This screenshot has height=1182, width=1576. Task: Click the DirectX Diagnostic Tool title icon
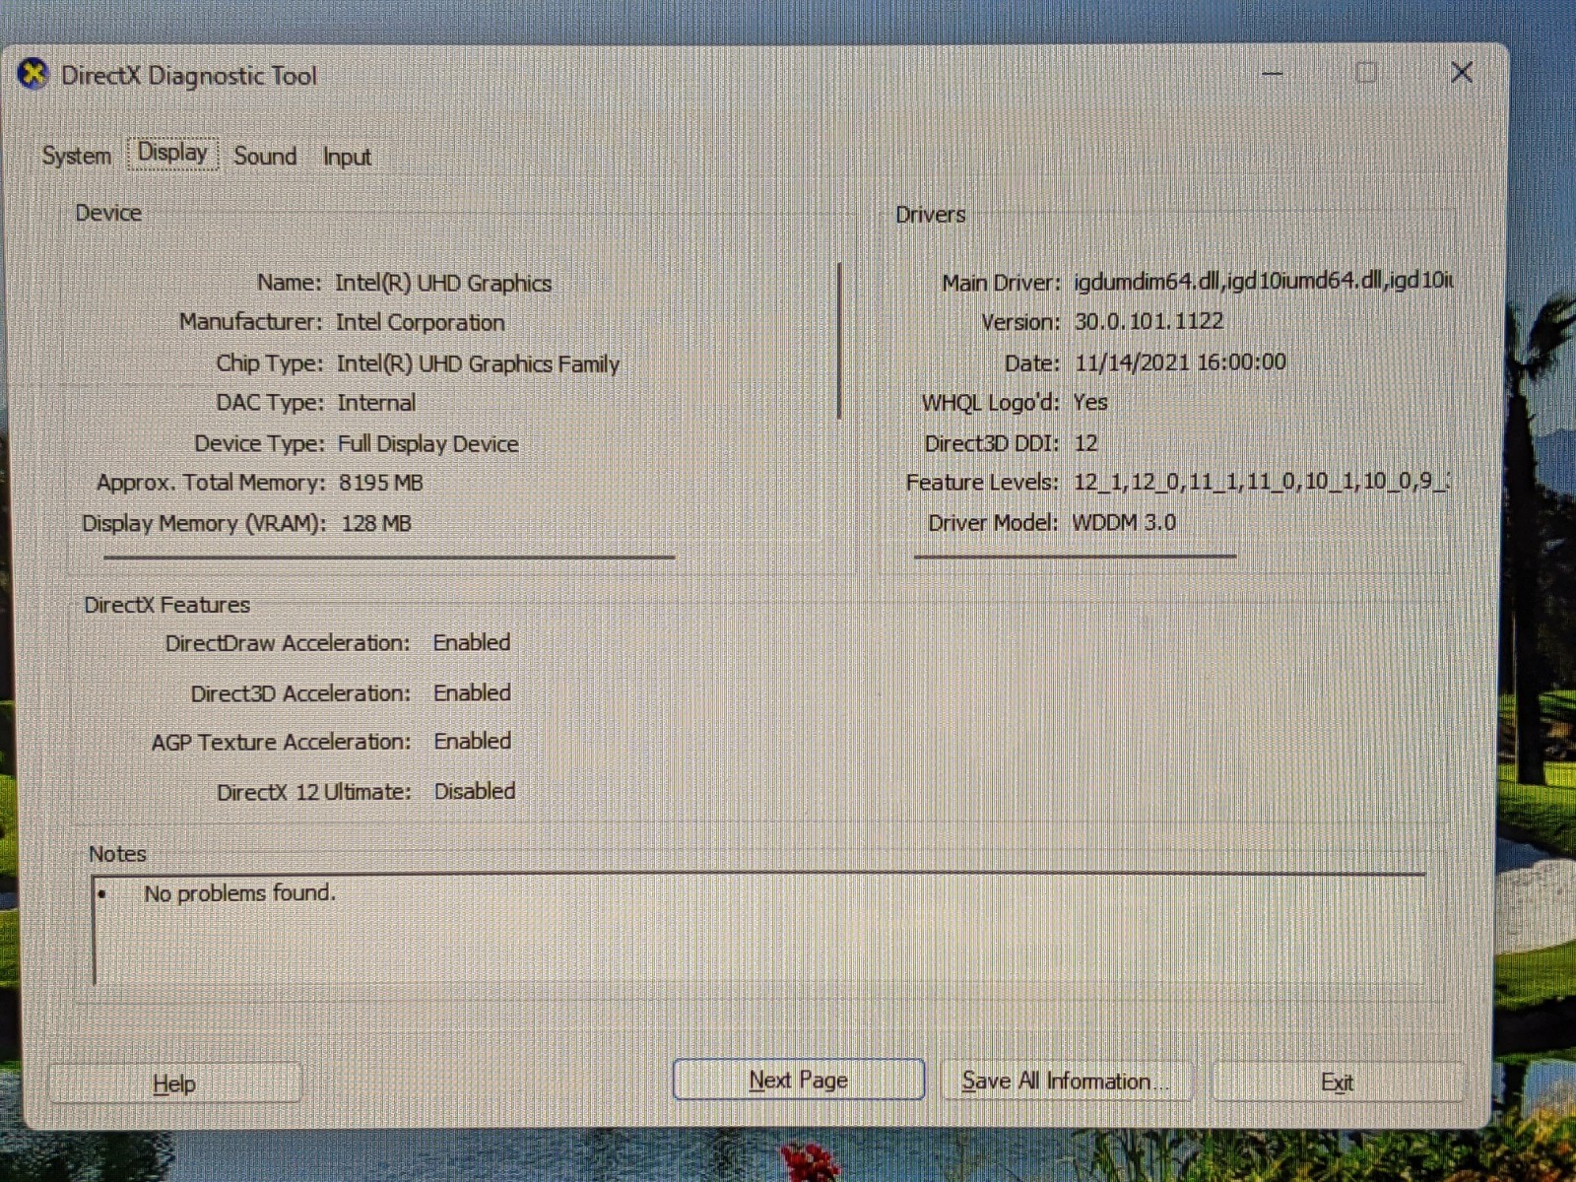(x=33, y=74)
